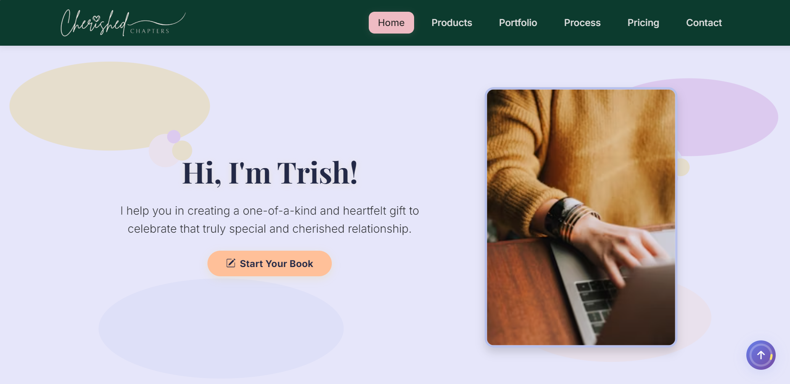The width and height of the screenshot is (790, 384).
Task: Click the dark green navigation bar
Action: point(294,23)
